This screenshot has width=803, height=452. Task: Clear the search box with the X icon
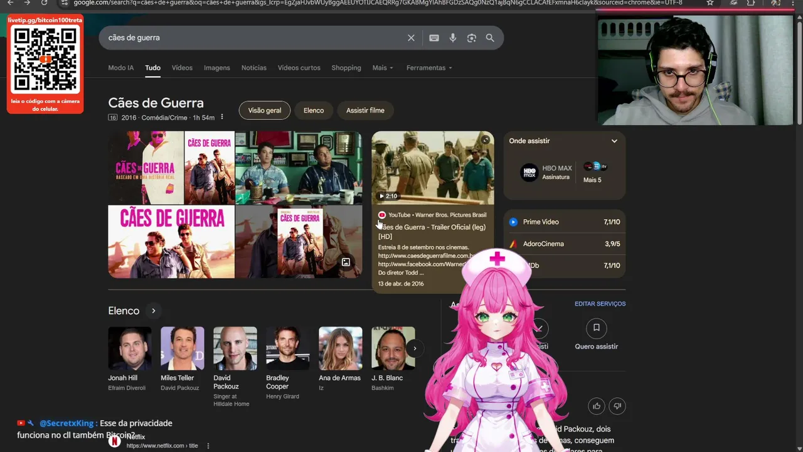[x=411, y=38]
